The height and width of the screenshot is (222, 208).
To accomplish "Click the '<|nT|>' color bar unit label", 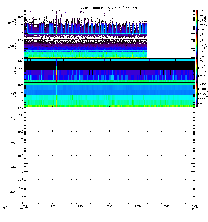I will coord(207,95).
